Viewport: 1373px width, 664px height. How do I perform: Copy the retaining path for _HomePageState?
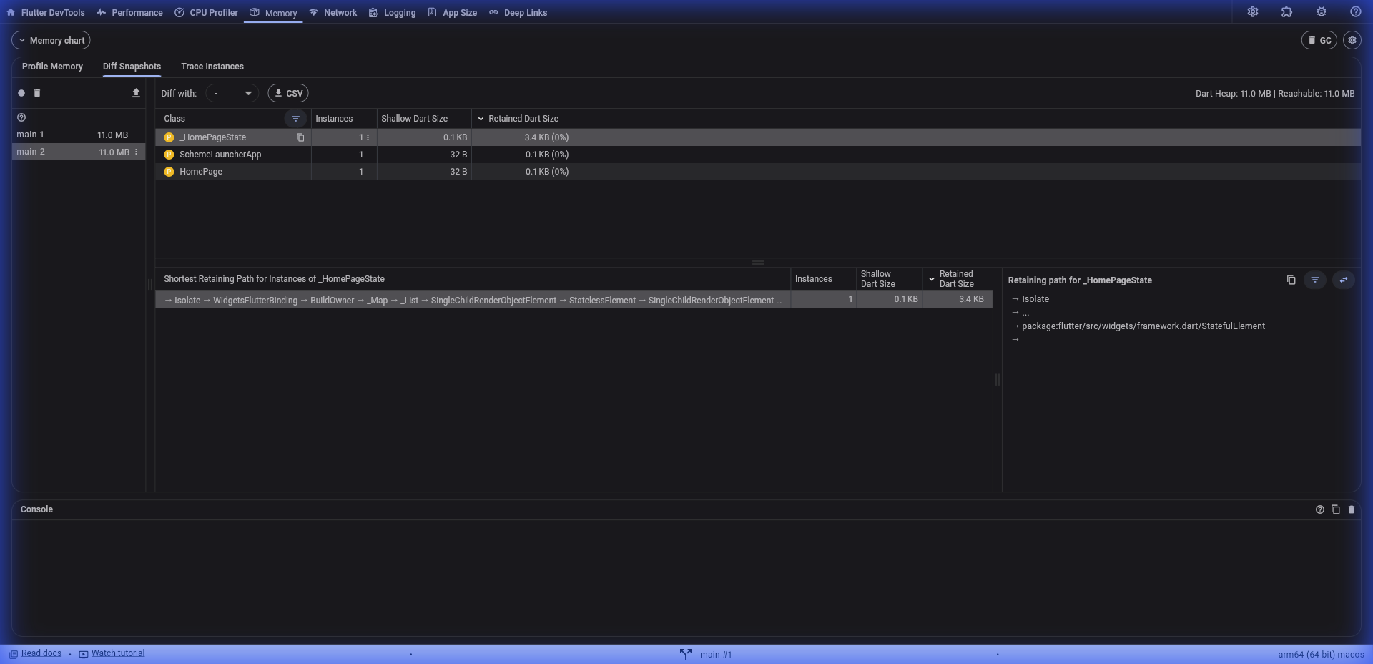point(1291,280)
